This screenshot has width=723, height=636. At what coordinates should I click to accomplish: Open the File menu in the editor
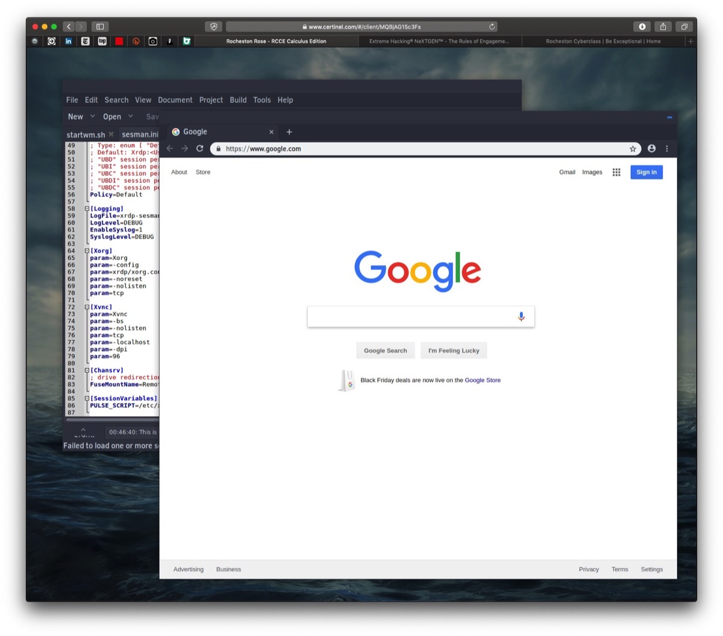point(72,100)
